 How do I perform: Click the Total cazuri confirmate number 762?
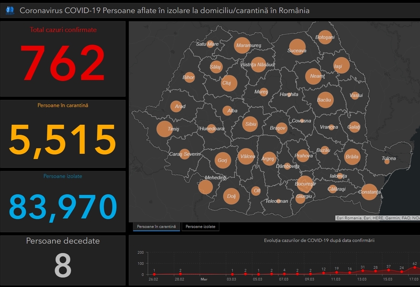[x=63, y=64]
